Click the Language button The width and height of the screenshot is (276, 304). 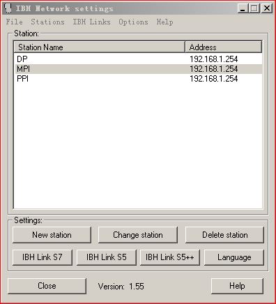[234, 257]
